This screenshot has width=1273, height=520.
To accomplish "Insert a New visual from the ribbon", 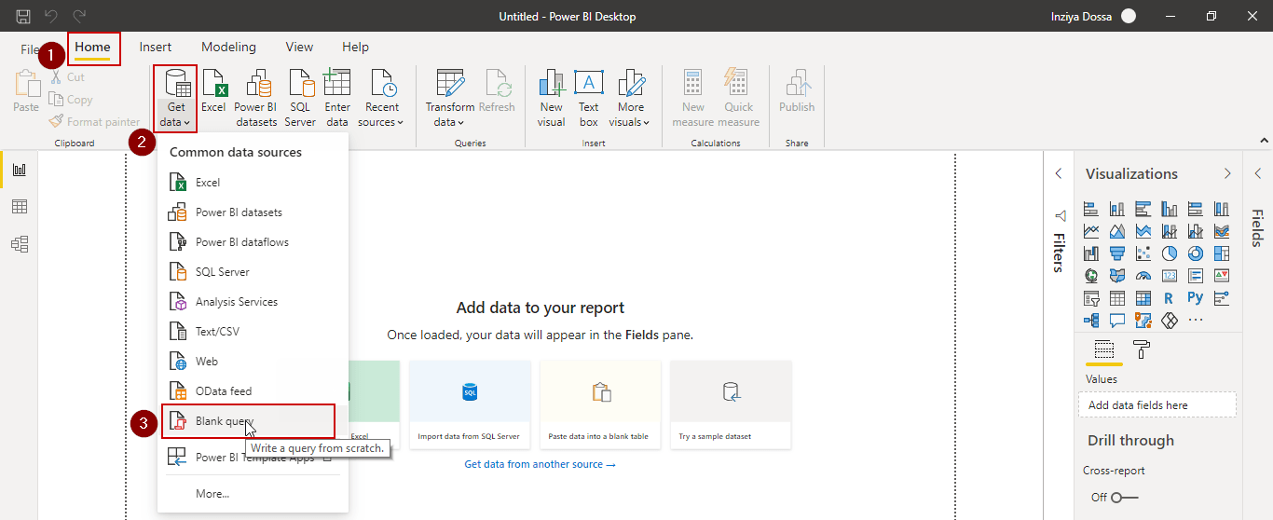I will [x=552, y=98].
